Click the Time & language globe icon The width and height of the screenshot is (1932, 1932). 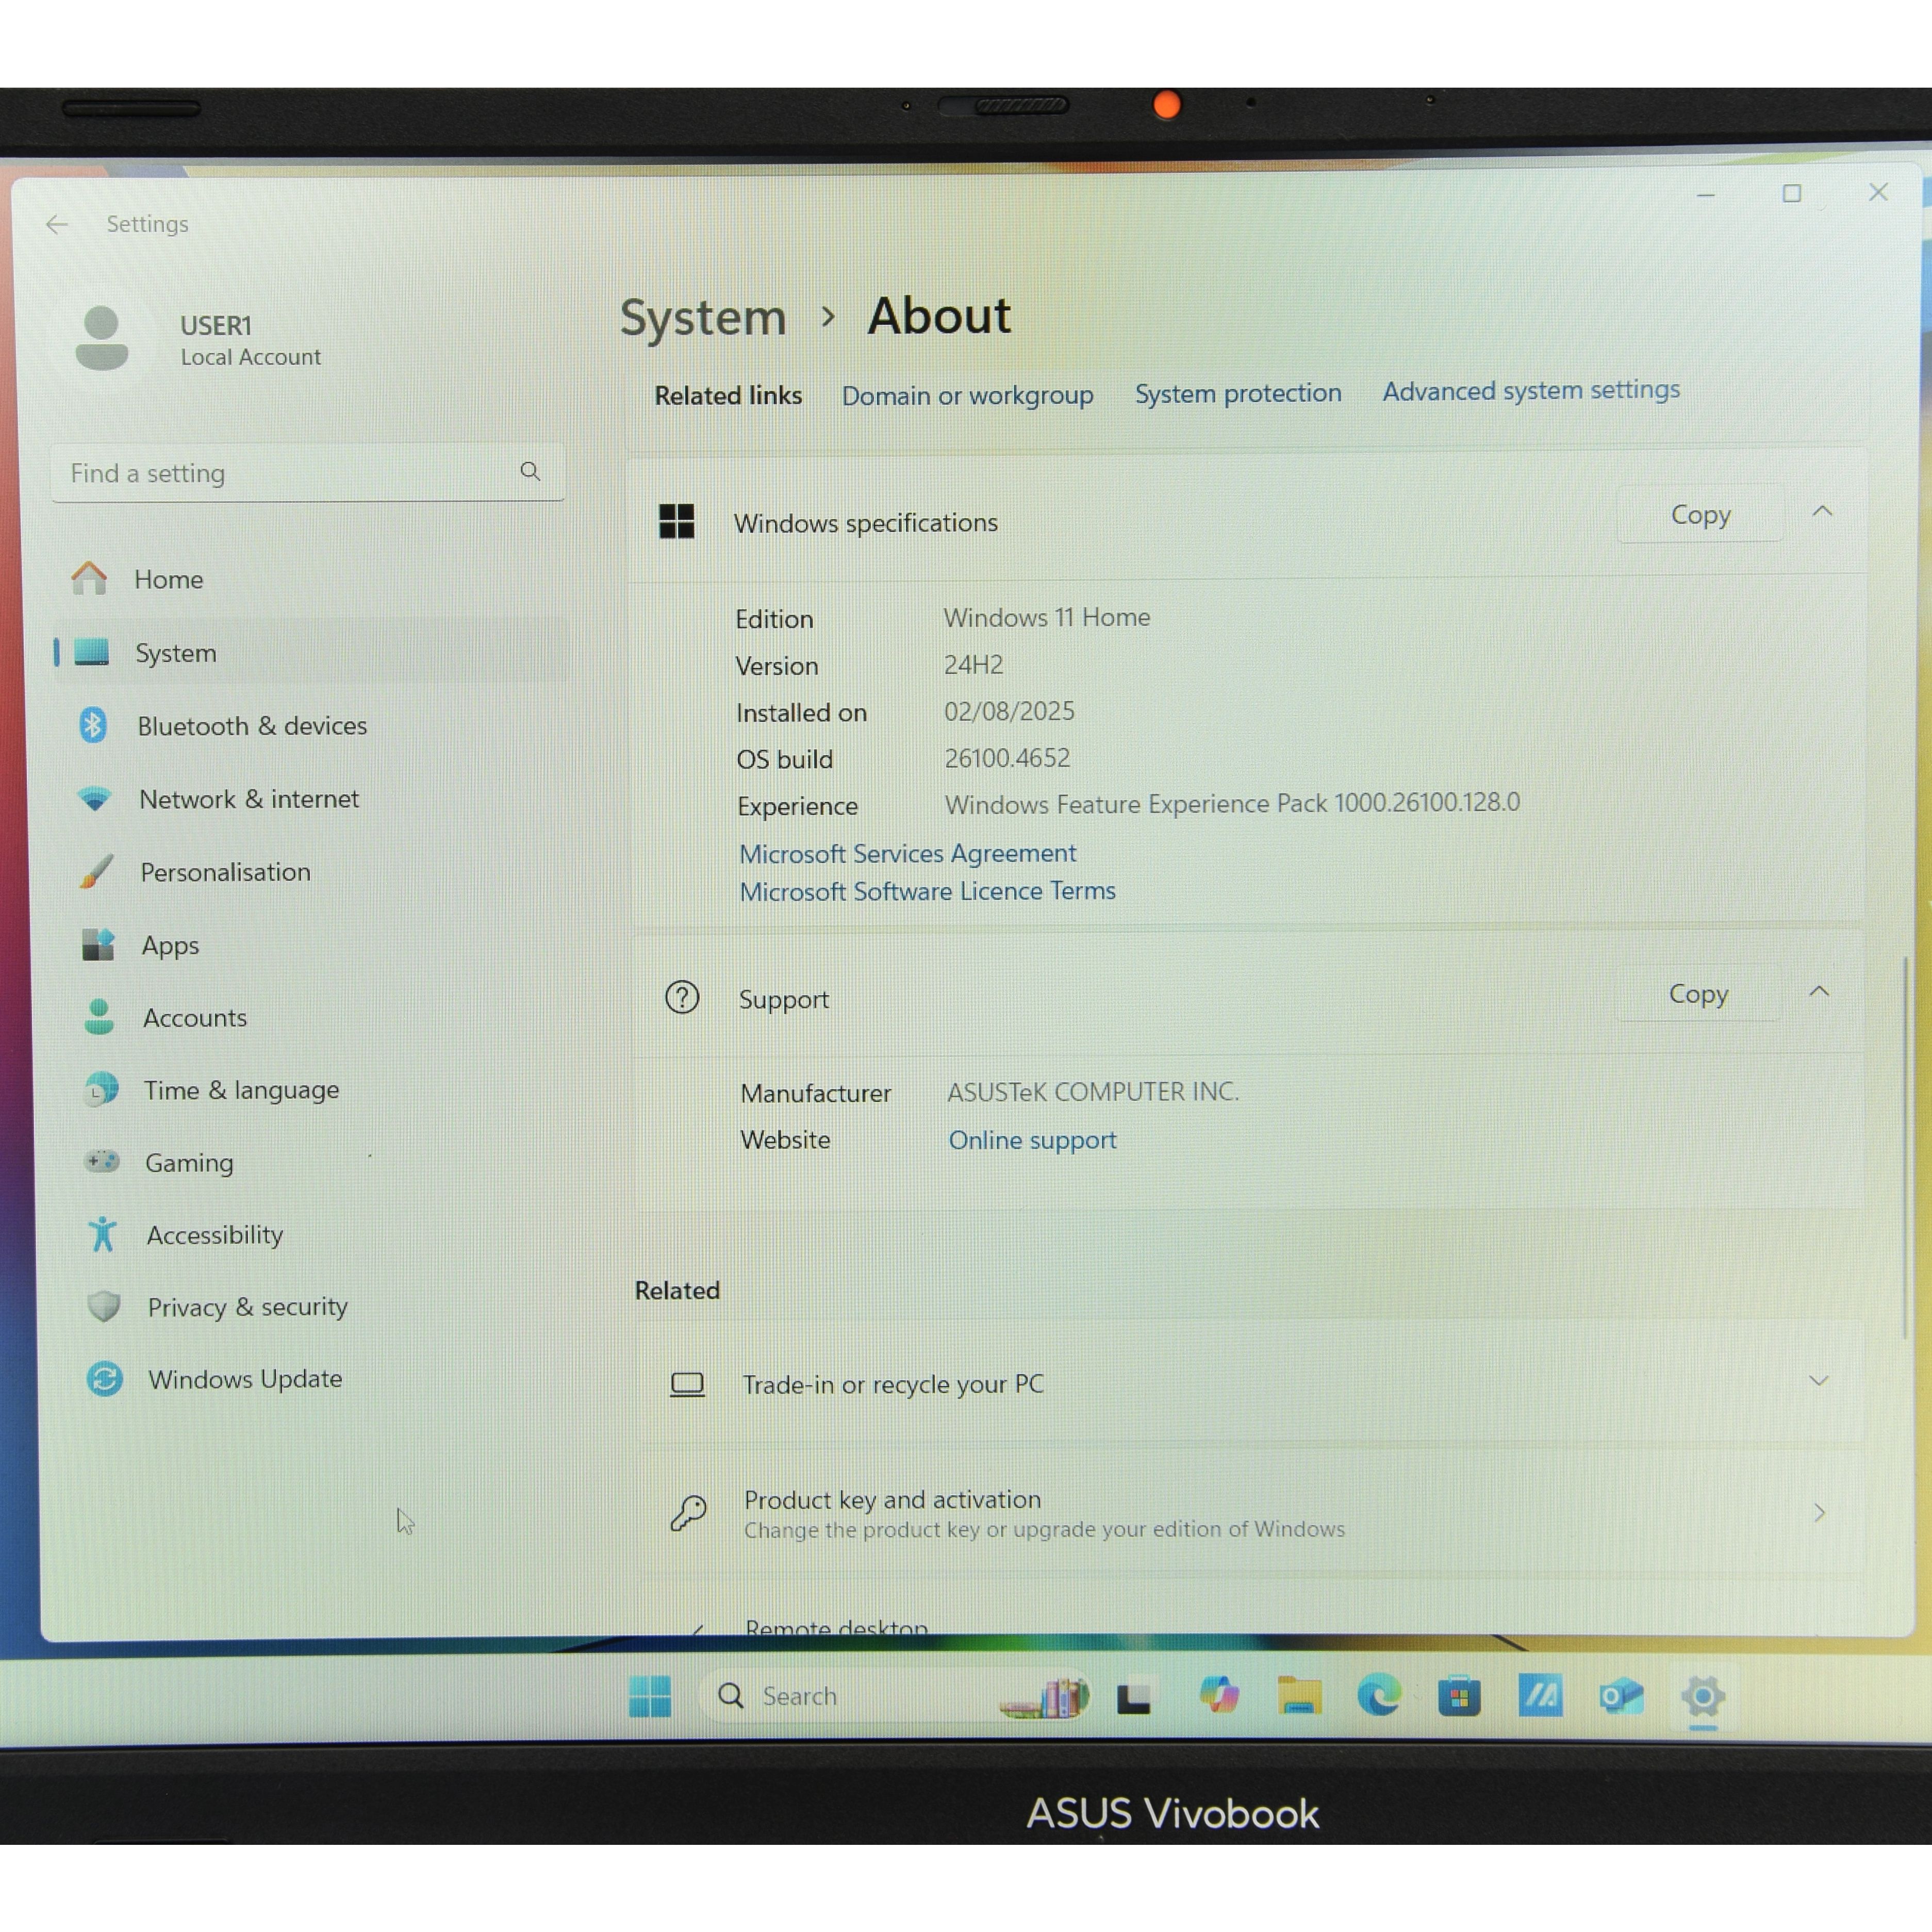tap(101, 1089)
